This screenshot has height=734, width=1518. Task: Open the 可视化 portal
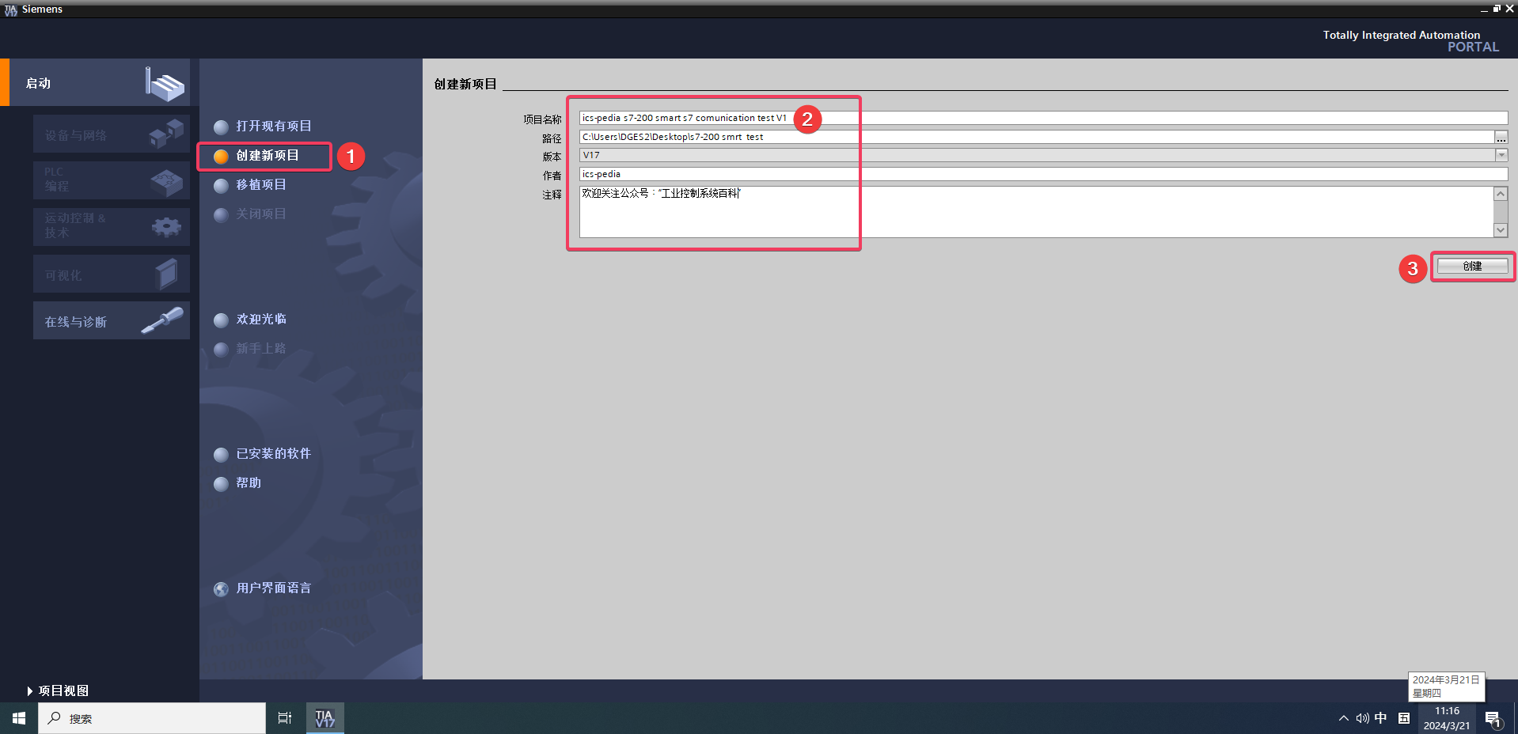(x=112, y=274)
